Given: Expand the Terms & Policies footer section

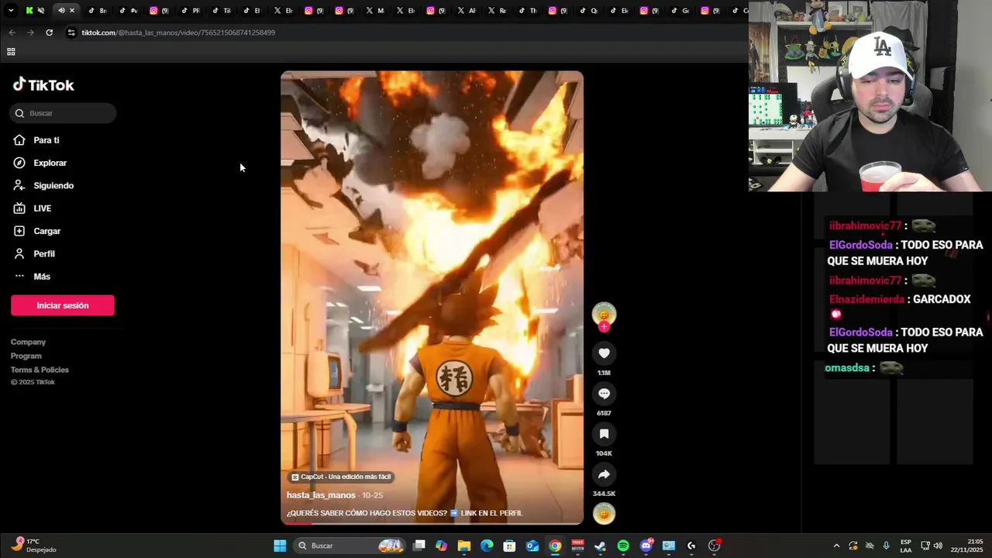Looking at the screenshot, I should pyautogui.click(x=40, y=370).
